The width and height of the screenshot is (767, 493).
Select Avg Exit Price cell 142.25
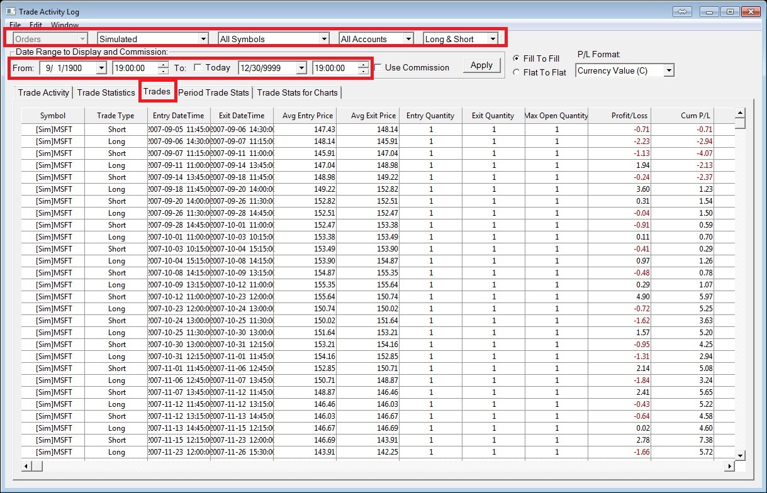pyautogui.click(x=367, y=452)
